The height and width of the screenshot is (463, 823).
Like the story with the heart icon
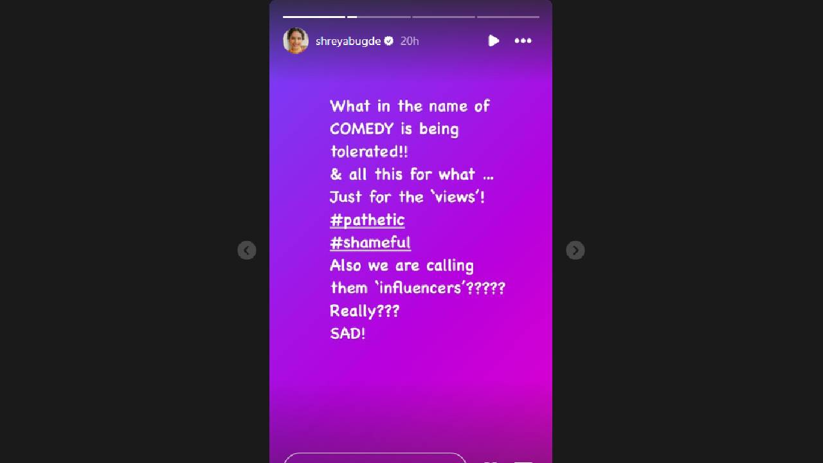(490, 462)
